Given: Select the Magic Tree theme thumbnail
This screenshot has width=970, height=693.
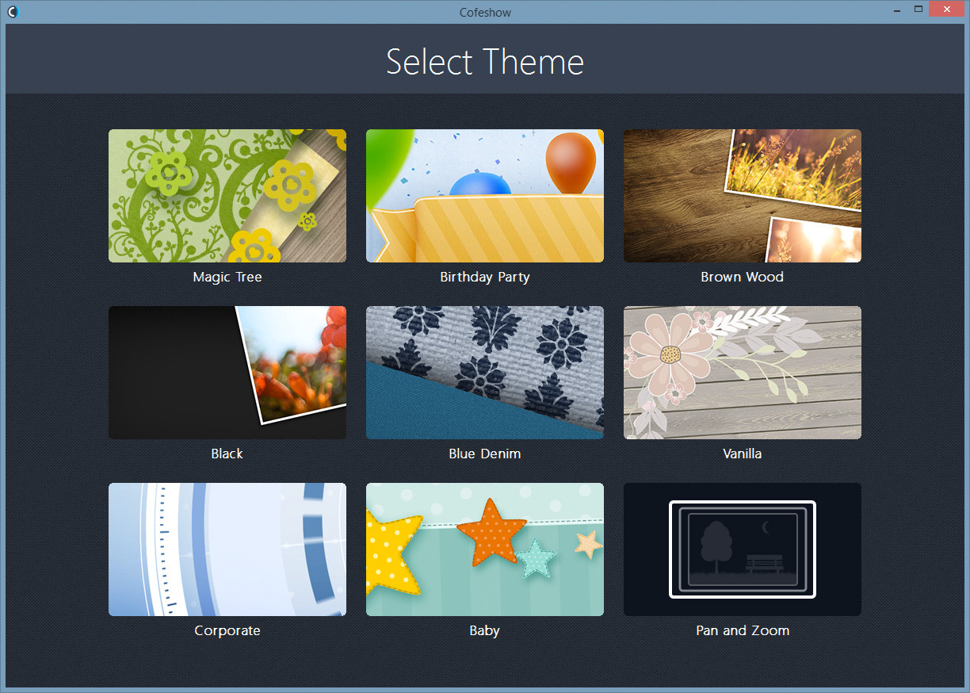Looking at the screenshot, I should (x=227, y=196).
